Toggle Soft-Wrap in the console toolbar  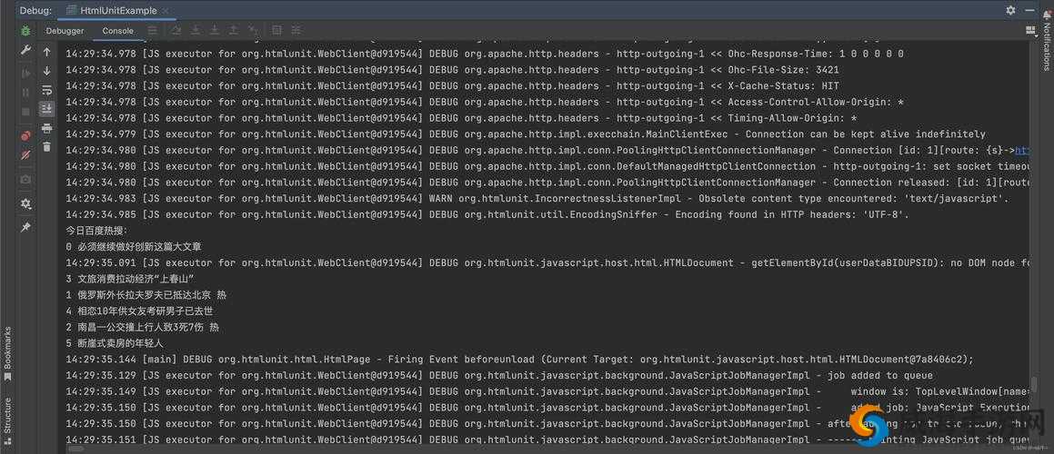(x=46, y=90)
